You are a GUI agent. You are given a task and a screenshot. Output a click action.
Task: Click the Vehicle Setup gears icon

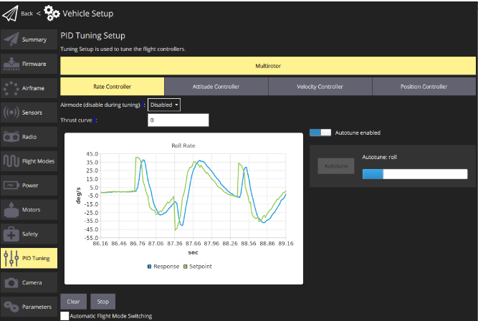[52, 13]
